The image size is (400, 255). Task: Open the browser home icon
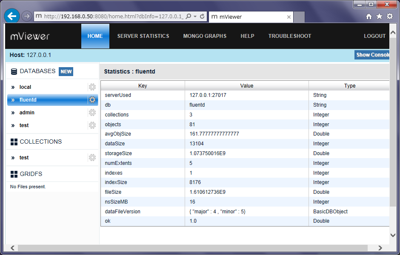pos(369,17)
